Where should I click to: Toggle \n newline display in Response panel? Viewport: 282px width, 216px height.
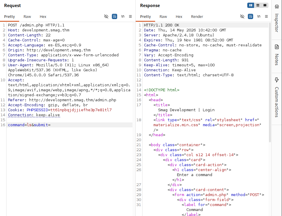(259, 16)
